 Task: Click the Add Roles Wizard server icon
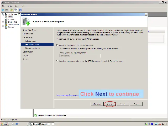click(x=26, y=22)
